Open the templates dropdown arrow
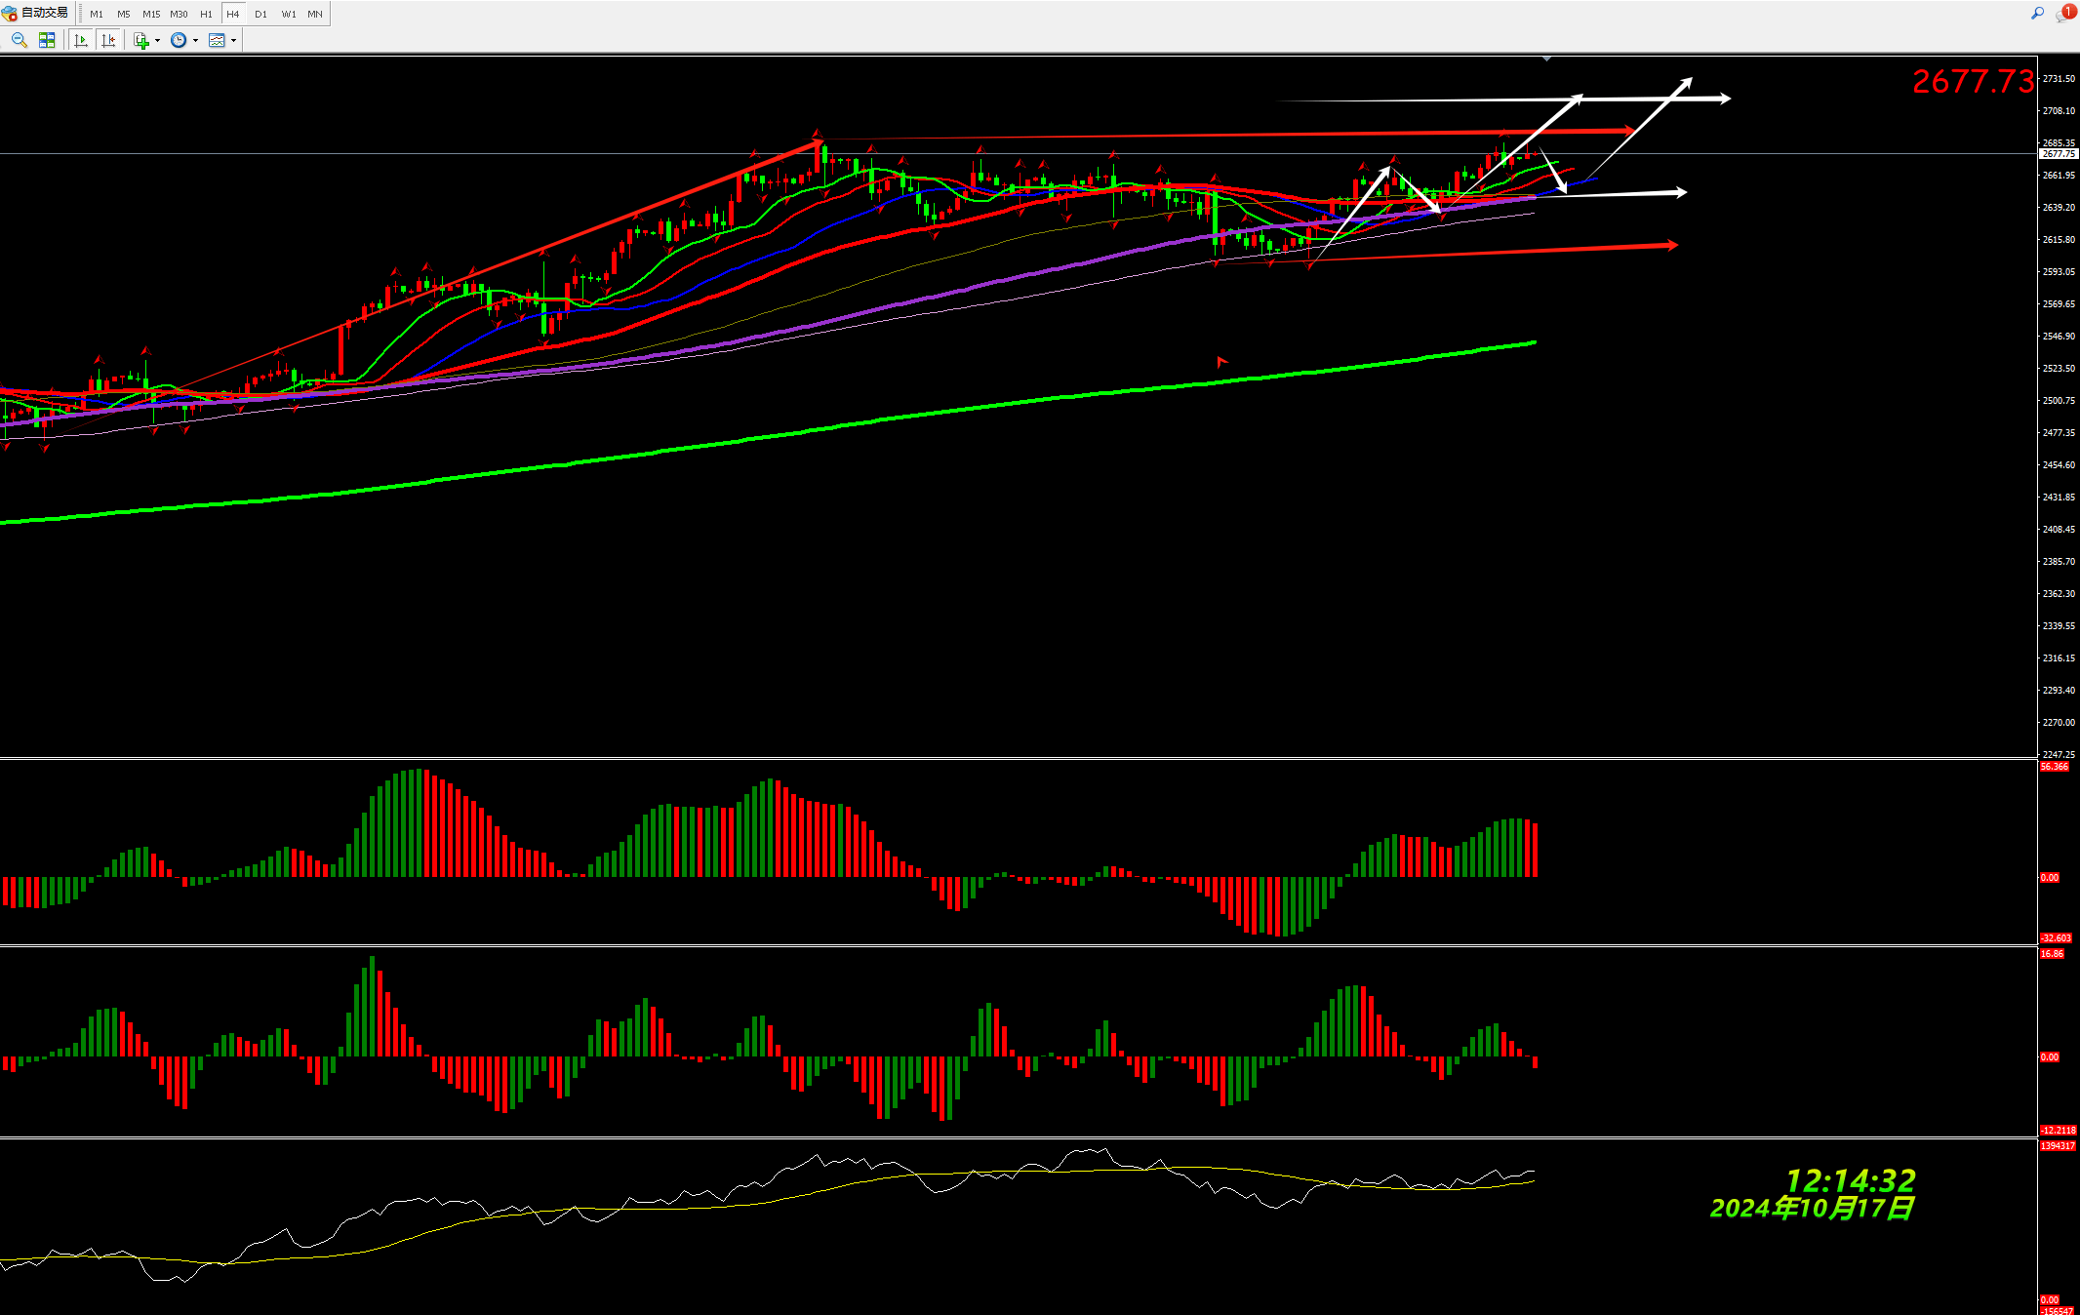The width and height of the screenshot is (2080, 1315). 233,40
